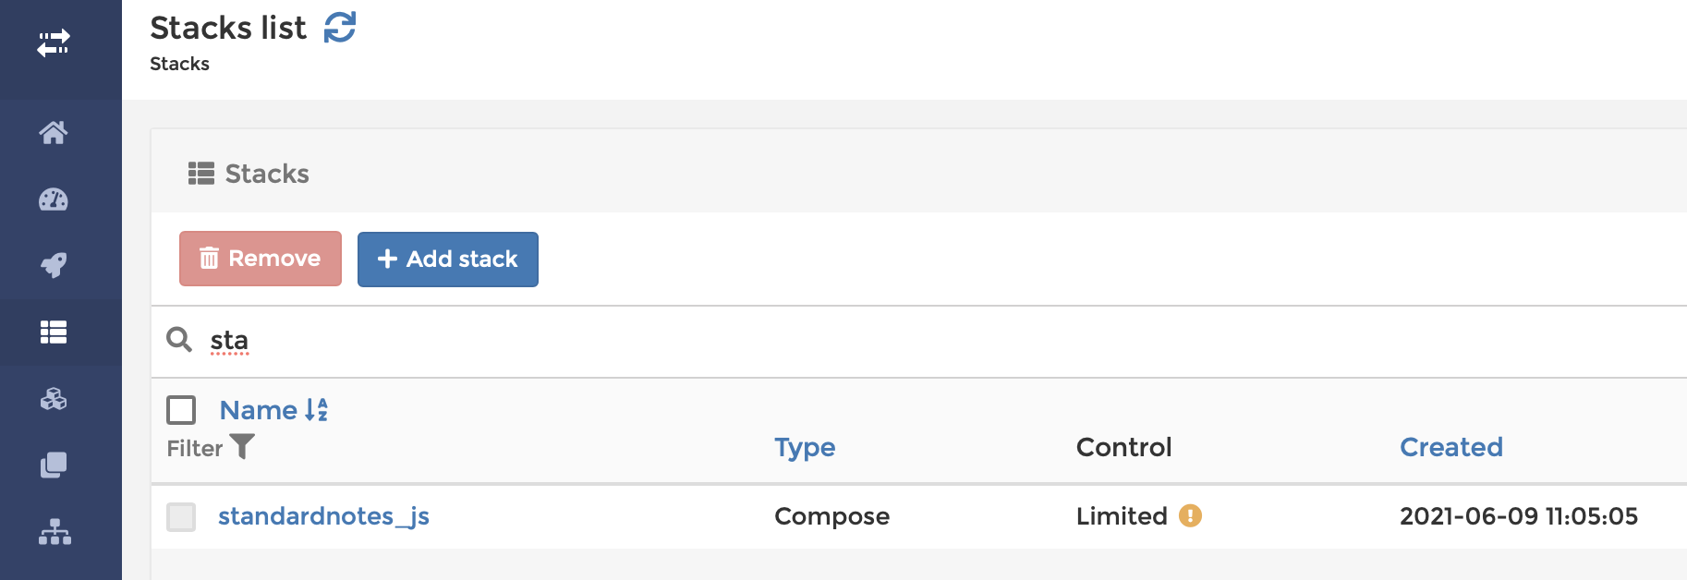Open the standardnotes_js stack link
This screenshot has height=580, width=1687.
324,516
